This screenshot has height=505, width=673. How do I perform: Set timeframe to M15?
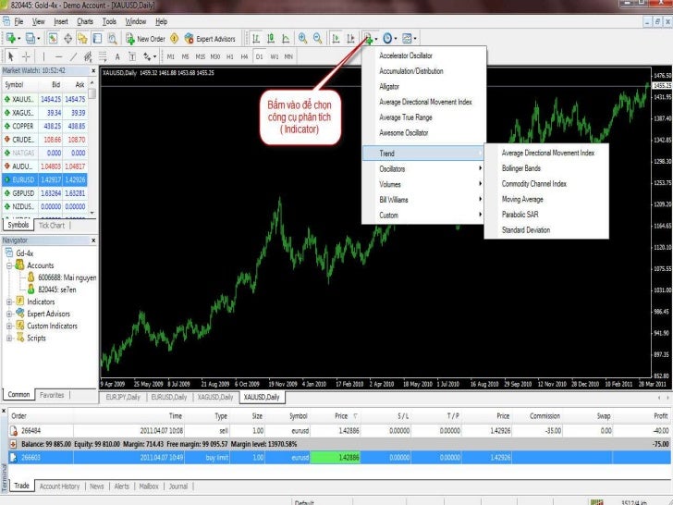[200, 56]
